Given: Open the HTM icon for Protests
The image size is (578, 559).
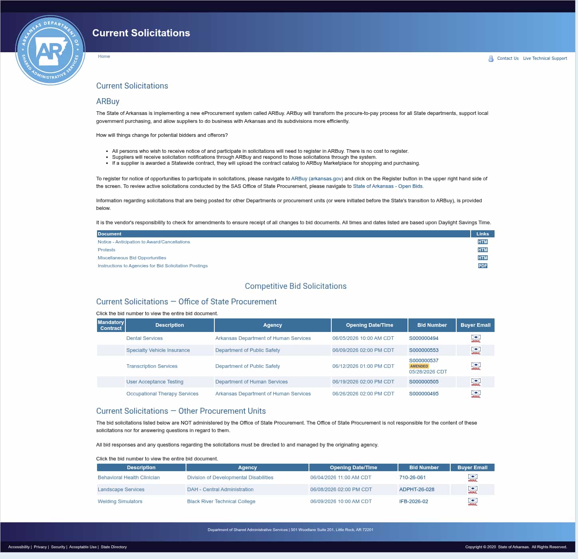Looking at the screenshot, I should click(x=483, y=250).
